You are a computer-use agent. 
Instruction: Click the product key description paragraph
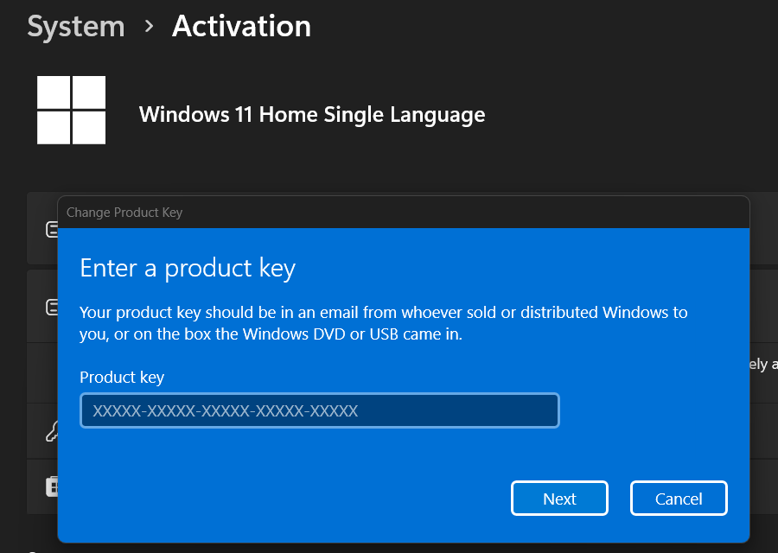(384, 323)
